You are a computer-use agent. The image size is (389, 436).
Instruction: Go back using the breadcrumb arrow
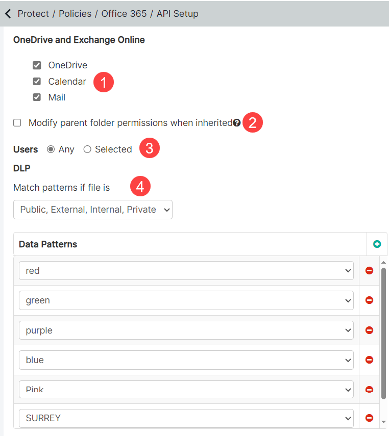pos(8,14)
